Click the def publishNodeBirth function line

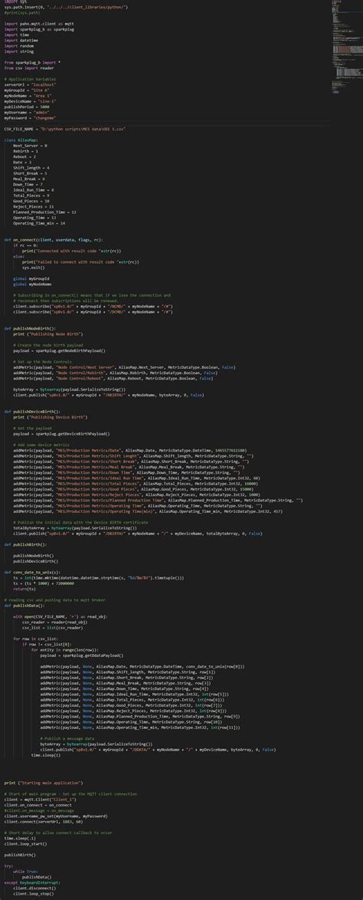[x=30, y=328]
